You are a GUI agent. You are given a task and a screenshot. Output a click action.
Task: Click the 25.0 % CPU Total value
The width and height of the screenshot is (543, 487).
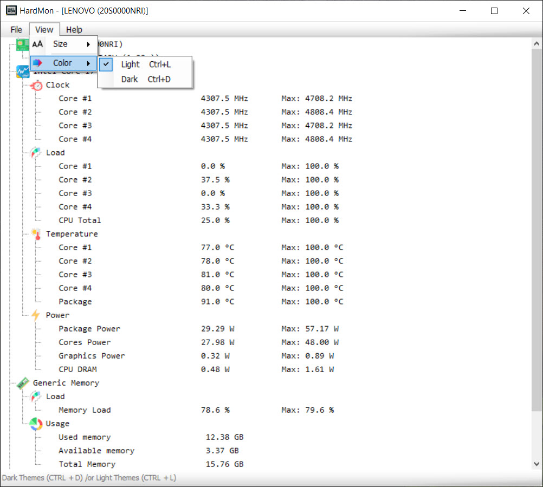tap(215, 220)
